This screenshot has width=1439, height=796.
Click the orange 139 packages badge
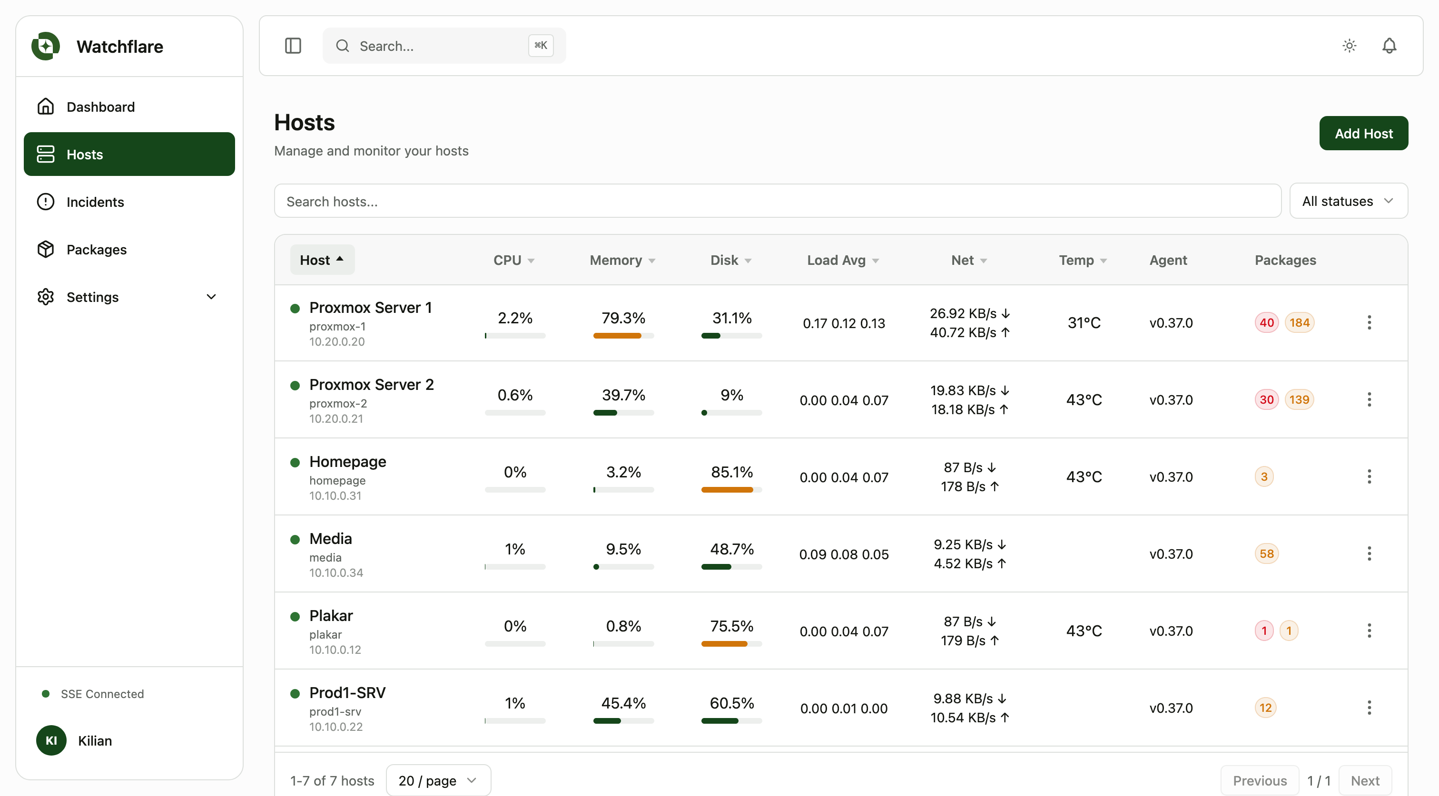tap(1300, 400)
